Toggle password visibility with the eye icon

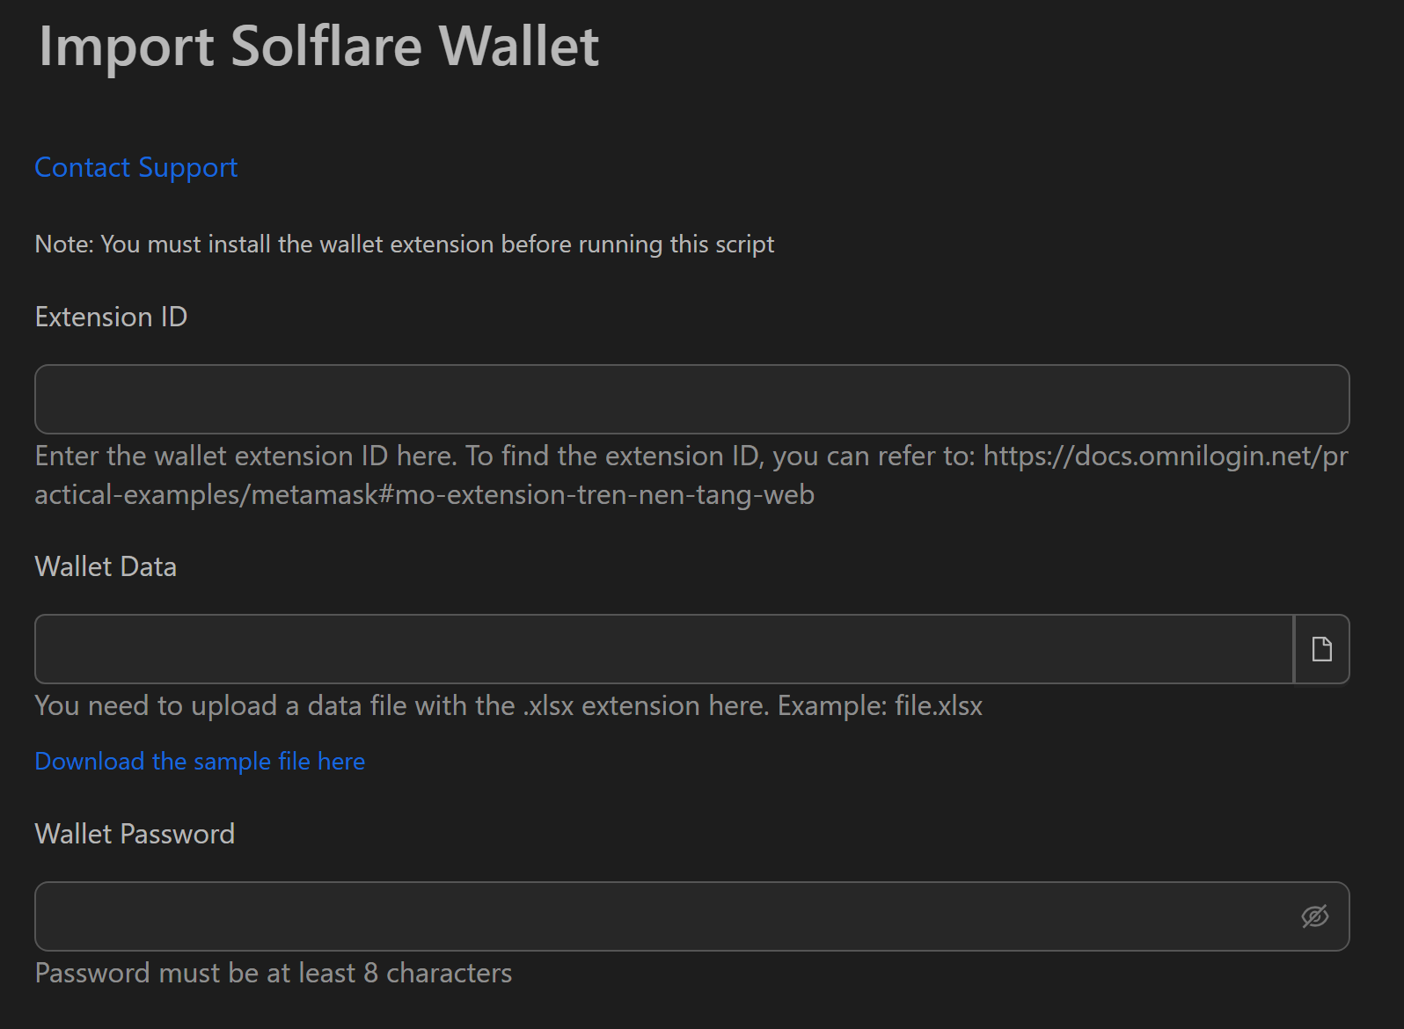[1314, 916]
